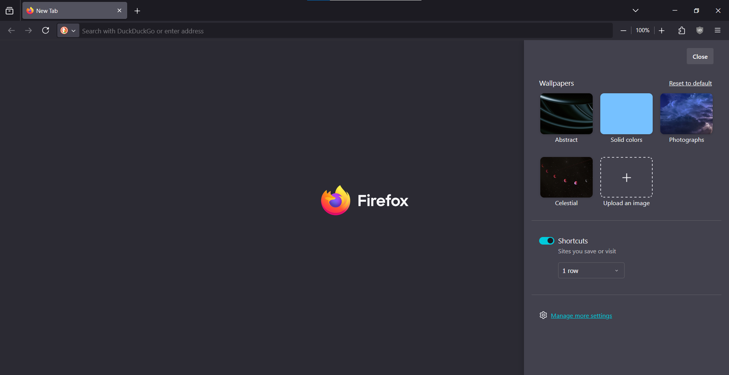This screenshot has height=375, width=729.
Task: Open the recent browsing tab overview icon
Action: click(x=9, y=11)
